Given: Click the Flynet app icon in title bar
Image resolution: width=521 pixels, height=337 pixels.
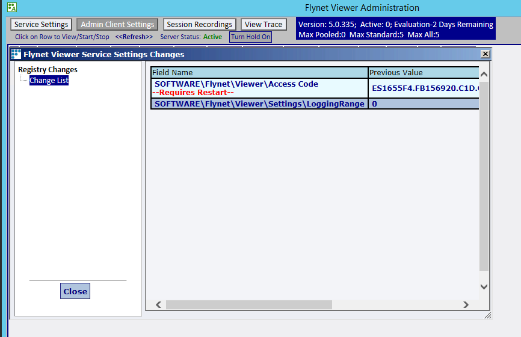Looking at the screenshot, I should [11, 8].
